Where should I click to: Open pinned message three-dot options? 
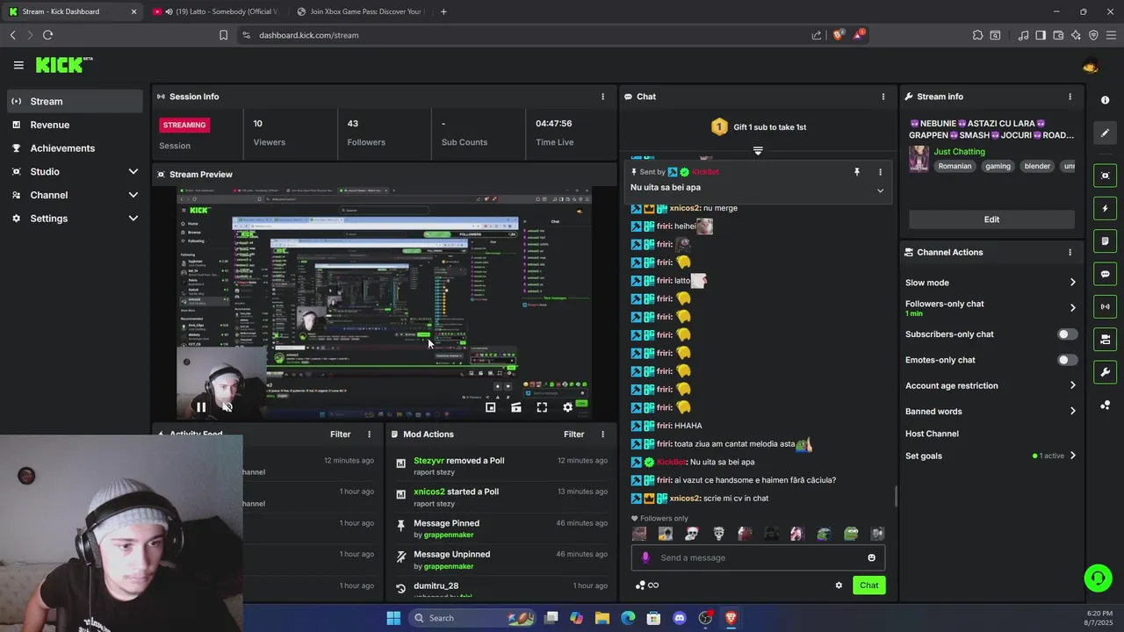[x=880, y=172]
